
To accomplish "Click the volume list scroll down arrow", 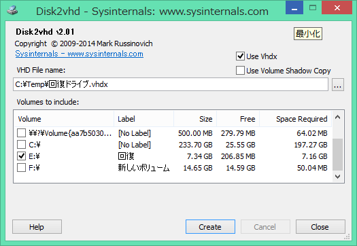I will point(338,177).
